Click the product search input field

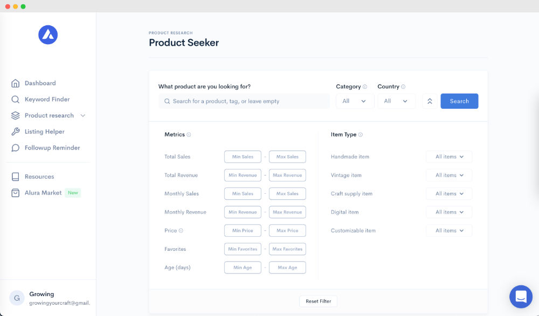244,101
